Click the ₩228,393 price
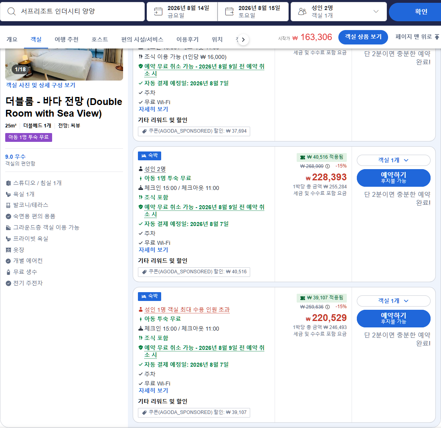441x428 pixels. (326, 177)
